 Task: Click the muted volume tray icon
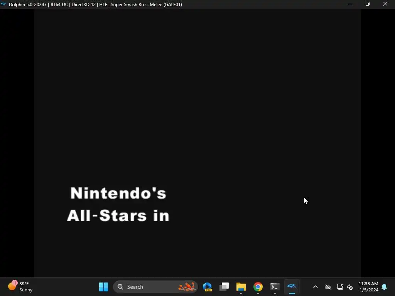(350, 287)
